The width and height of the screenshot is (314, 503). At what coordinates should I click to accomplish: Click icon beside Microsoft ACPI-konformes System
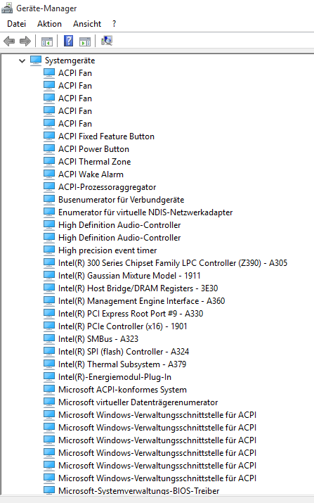(x=49, y=390)
